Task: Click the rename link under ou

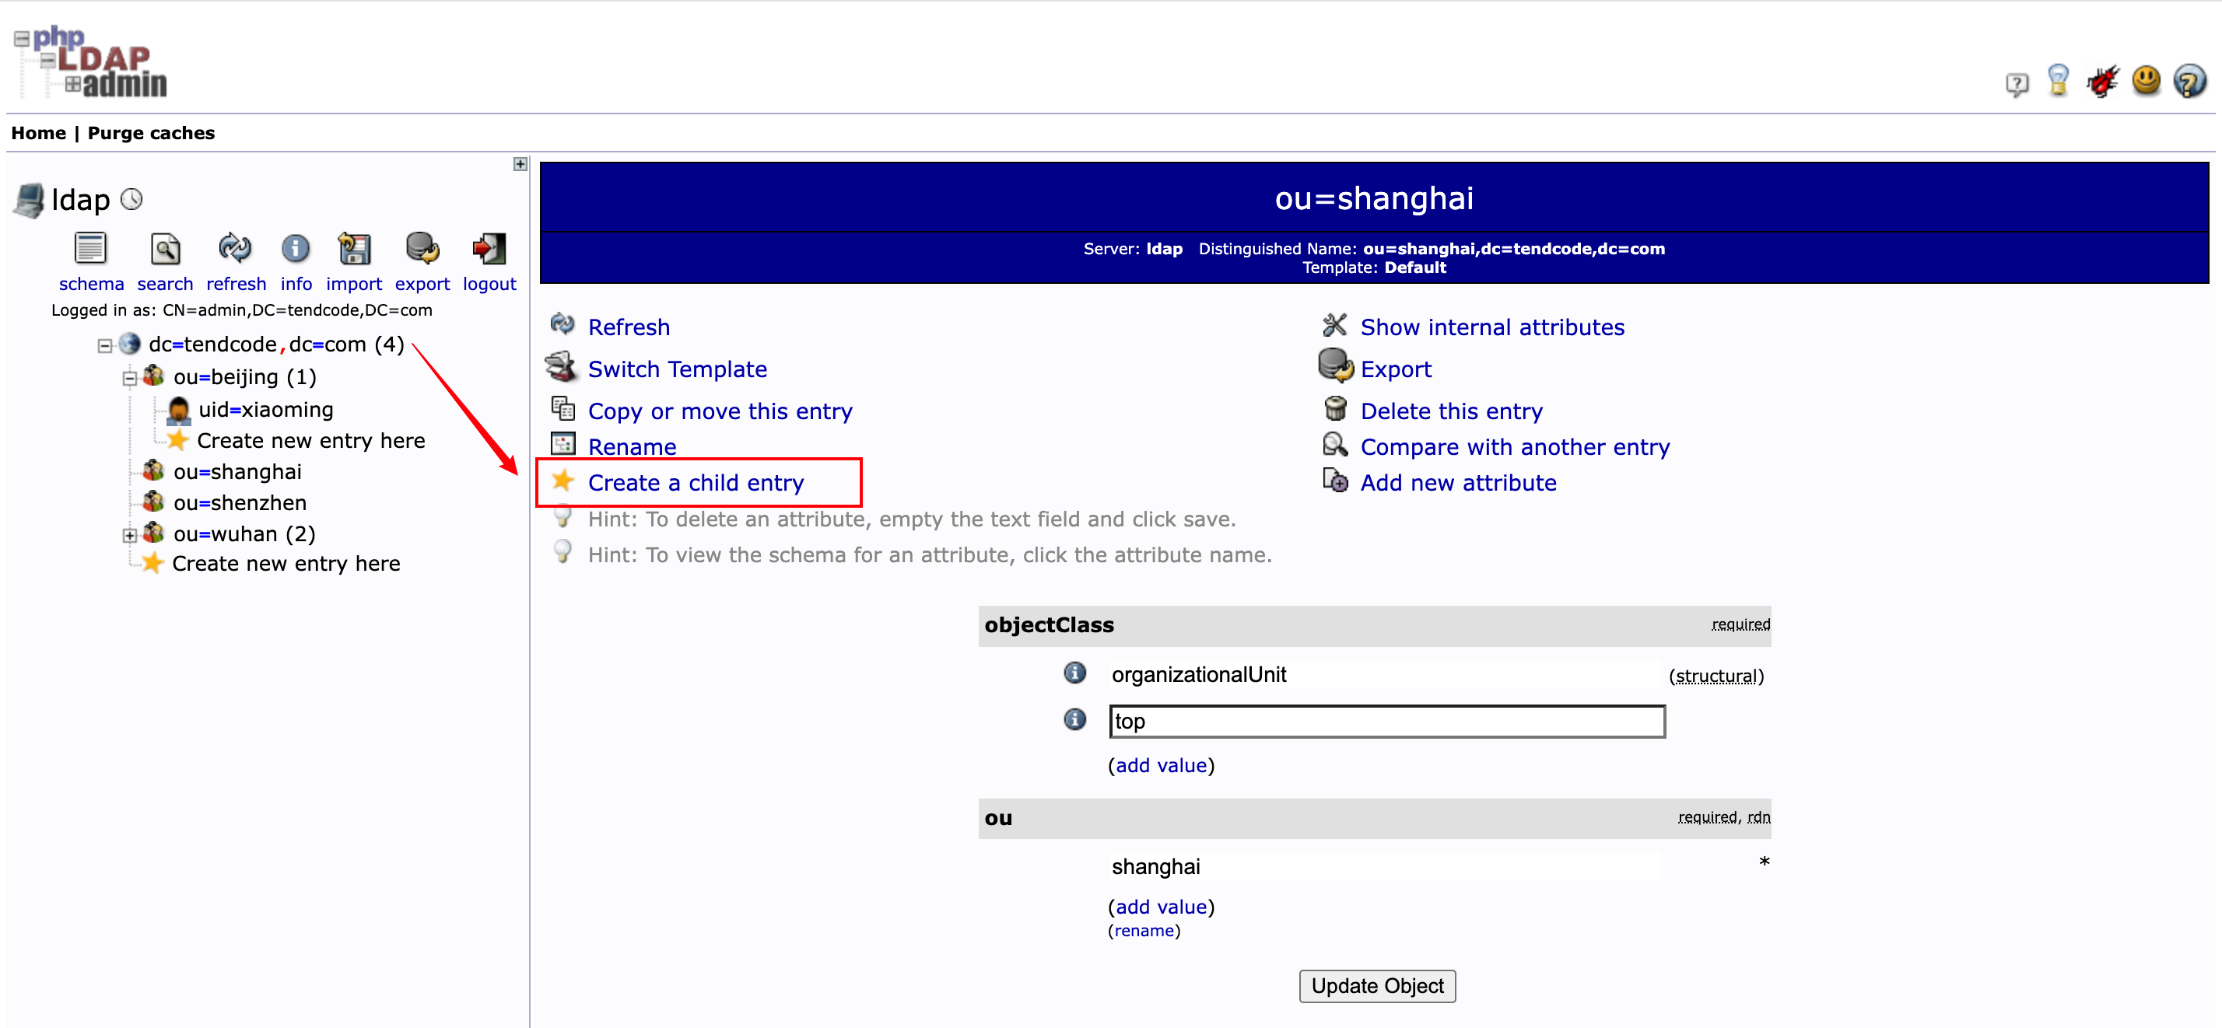Action: tap(1144, 931)
